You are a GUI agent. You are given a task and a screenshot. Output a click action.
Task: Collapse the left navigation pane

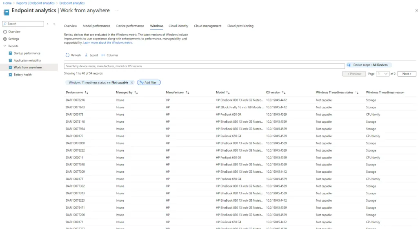click(54, 24)
